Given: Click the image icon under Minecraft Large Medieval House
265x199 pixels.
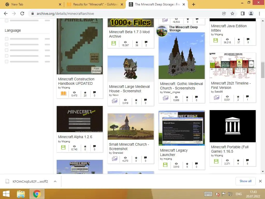Looking at the screenshot, I should [x=114, y=101].
